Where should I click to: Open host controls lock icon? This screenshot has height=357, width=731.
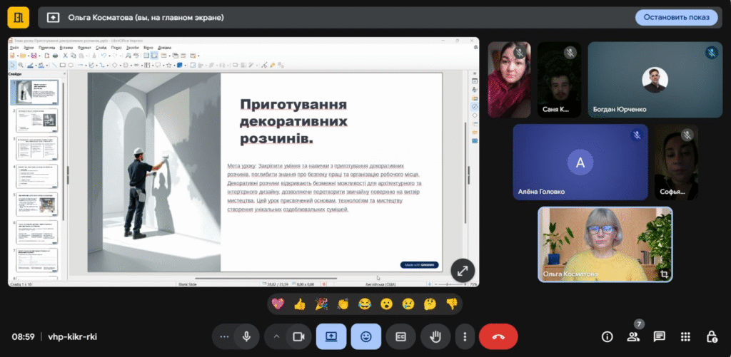pos(711,336)
